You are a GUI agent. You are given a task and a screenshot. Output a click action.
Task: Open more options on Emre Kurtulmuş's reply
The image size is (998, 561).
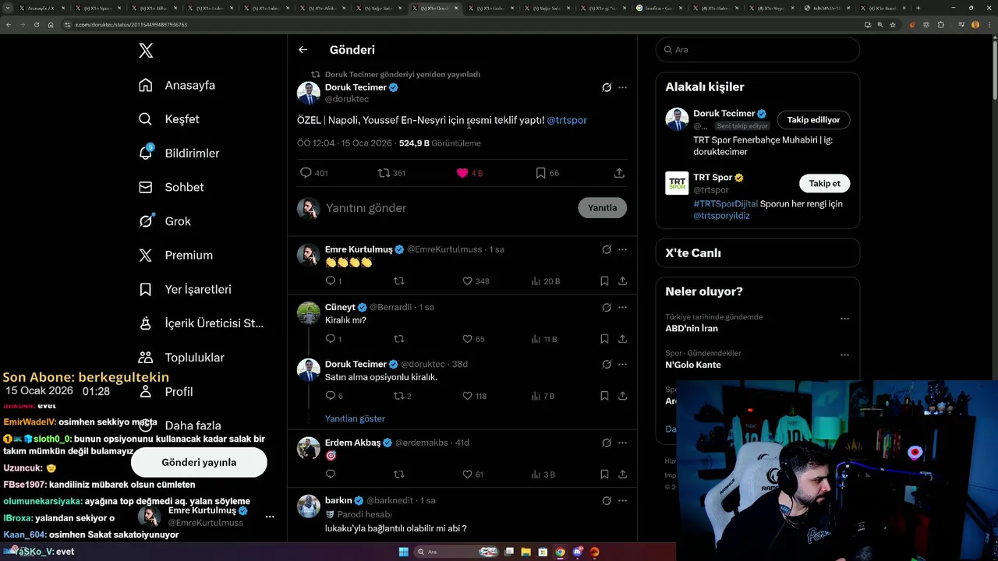pos(622,249)
